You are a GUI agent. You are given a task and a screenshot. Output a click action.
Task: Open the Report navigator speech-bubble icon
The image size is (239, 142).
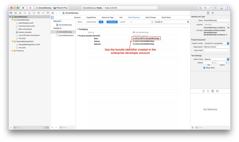point(48,13)
